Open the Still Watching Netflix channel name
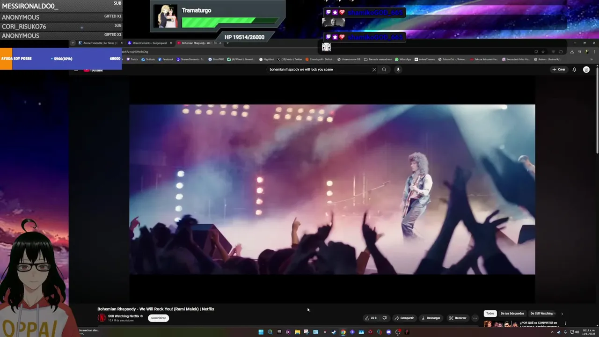 coord(124,316)
